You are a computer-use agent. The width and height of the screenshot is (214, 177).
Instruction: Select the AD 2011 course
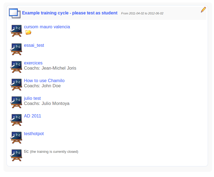coord(32,116)
